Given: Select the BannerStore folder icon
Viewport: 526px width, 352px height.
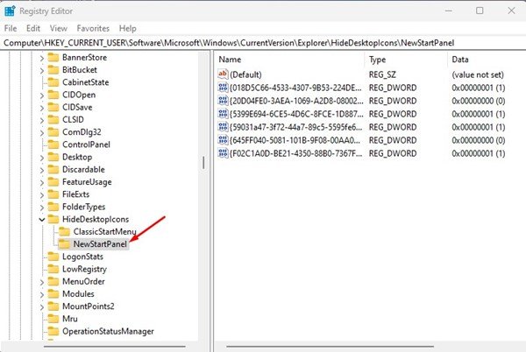Looking at the screenshot, I should (x=53, y=57).
